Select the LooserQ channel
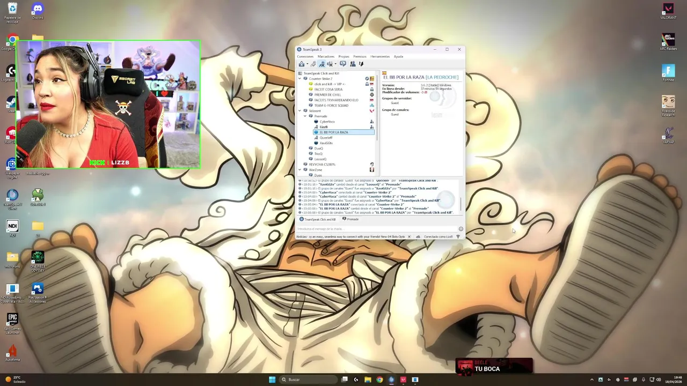Image resolution: width=687 pixels, height=386 pixels. pos(320,159)
